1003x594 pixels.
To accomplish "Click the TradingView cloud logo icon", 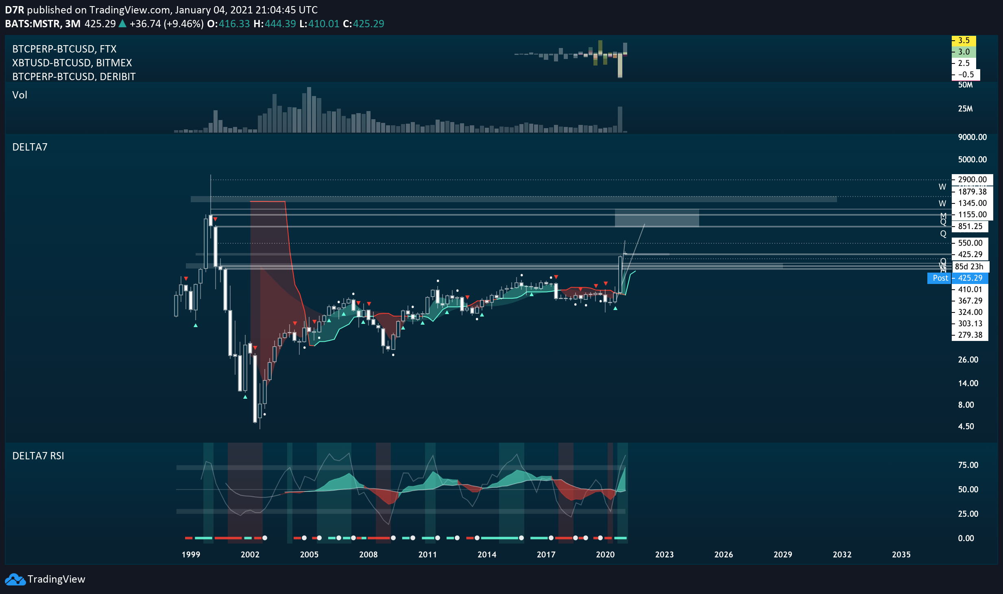I will tap(15, 579).
